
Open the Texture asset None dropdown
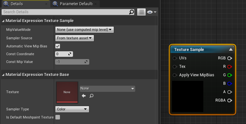(x=107, y=89)
